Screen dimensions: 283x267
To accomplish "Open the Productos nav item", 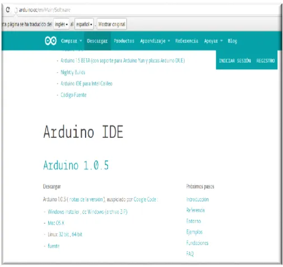I will pos(124,41).
